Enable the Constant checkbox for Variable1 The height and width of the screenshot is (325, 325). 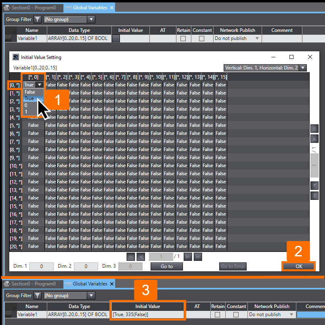coord(202,38)
